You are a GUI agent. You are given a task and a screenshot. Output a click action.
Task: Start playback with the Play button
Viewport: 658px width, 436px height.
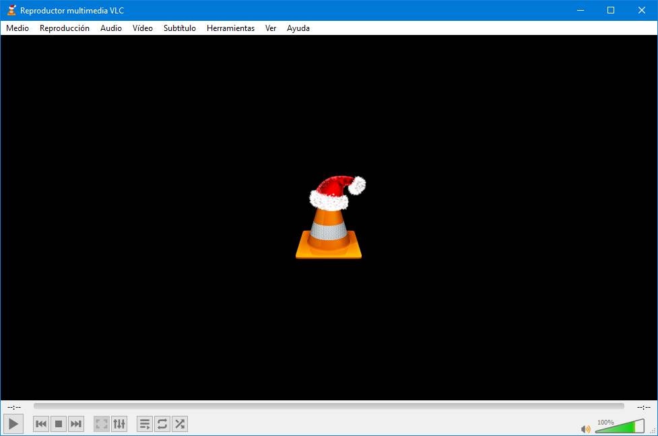click(x=13, y=425)
